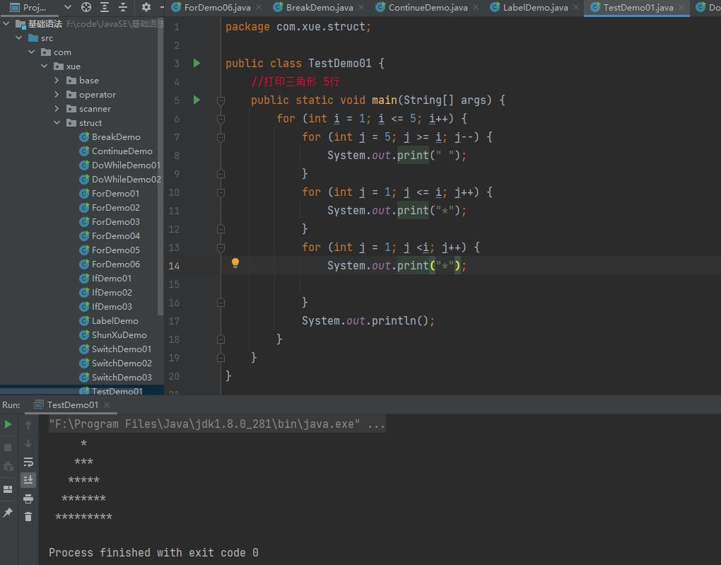
Task: Switch to the BreakDemo.java editor tab
Action: point(319,8)
